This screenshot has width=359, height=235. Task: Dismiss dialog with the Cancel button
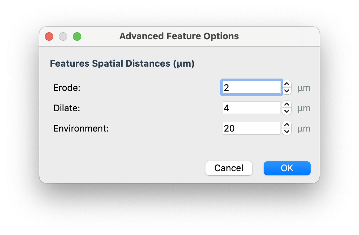pyautogui.click(x=229, y=168)
